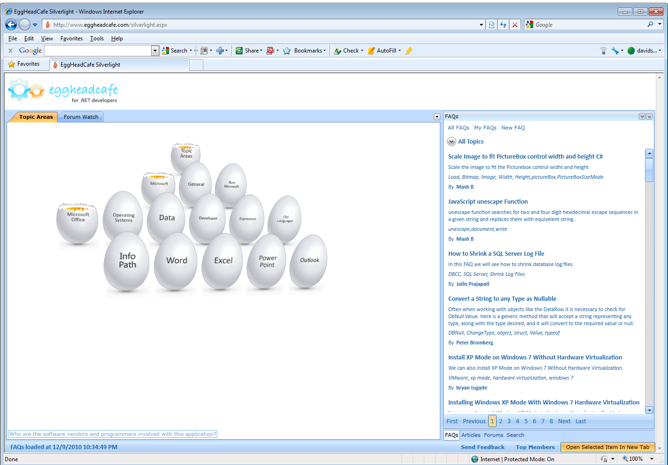Open the zoom level 100% dropdown
Viewport: 668px width, 465px height.
652,459
